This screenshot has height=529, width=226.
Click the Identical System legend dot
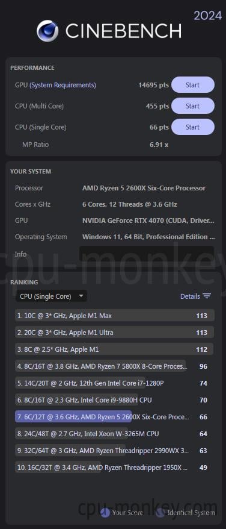(x=160, y=513)
